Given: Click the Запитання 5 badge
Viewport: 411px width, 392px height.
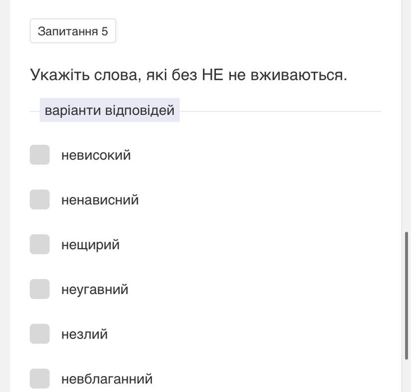Looking at the screenshot, I should [x=73, y=31].
